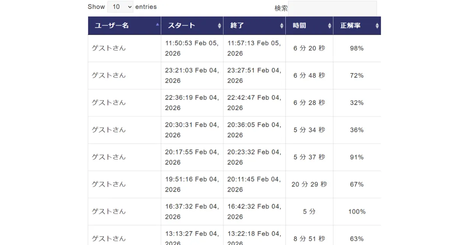
Task: Click the 検索 label
Action: (x=281, y=8)
